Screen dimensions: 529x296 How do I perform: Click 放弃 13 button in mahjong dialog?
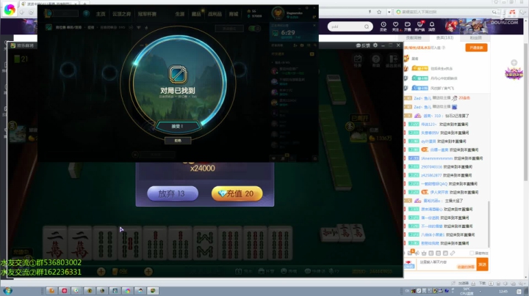click(x=173, y=193)
